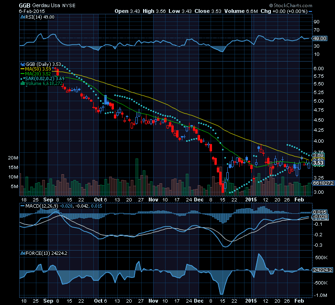Click the MA(50) 3.59 legend label
The image size is (335, 305).
pyautogui.click(x=38, y=69)
